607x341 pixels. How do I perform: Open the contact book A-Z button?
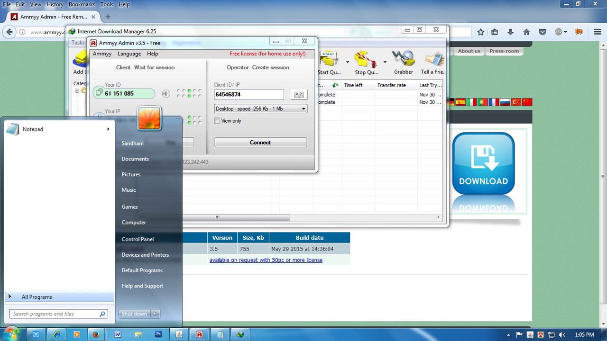(299, 94)
